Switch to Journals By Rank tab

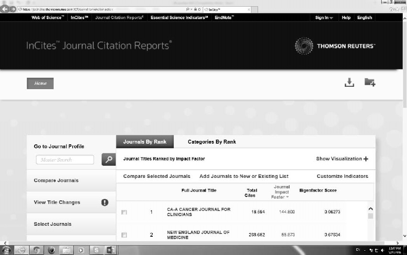click(145, 142)
